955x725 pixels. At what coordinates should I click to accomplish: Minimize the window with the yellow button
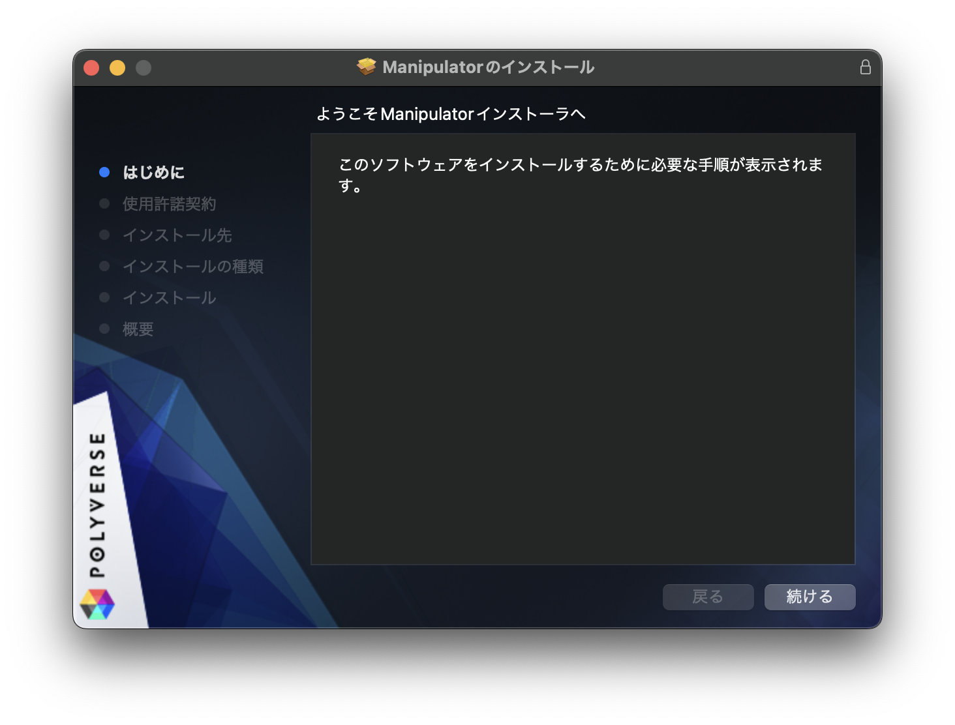point(117,68)
